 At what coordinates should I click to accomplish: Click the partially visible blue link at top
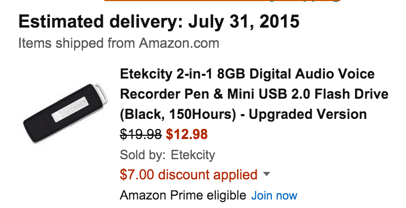pos(304,1)
